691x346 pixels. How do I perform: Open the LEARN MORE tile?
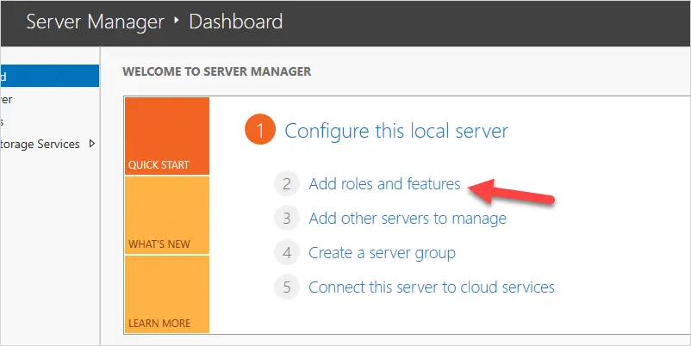(167, 294)
